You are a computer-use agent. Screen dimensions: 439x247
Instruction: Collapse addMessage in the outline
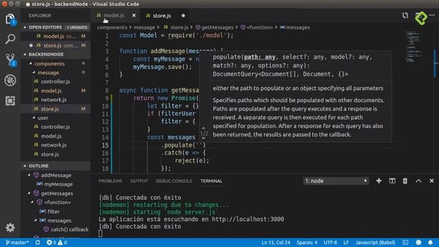(29, 175)
